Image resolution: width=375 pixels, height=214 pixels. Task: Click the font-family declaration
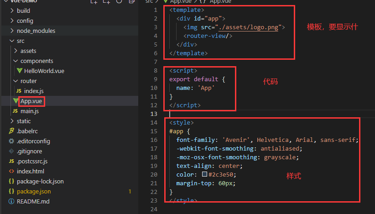click(x=267, y=140)
